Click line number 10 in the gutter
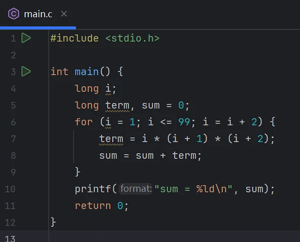 pos(10,189)
